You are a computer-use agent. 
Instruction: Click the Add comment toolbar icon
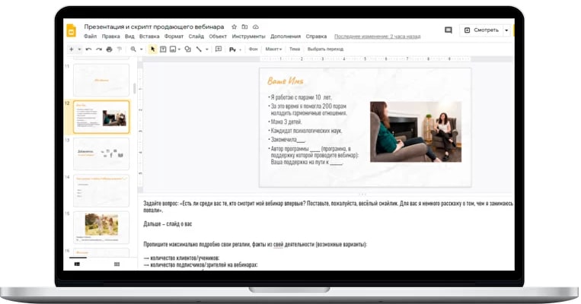[x=219, y=49]
